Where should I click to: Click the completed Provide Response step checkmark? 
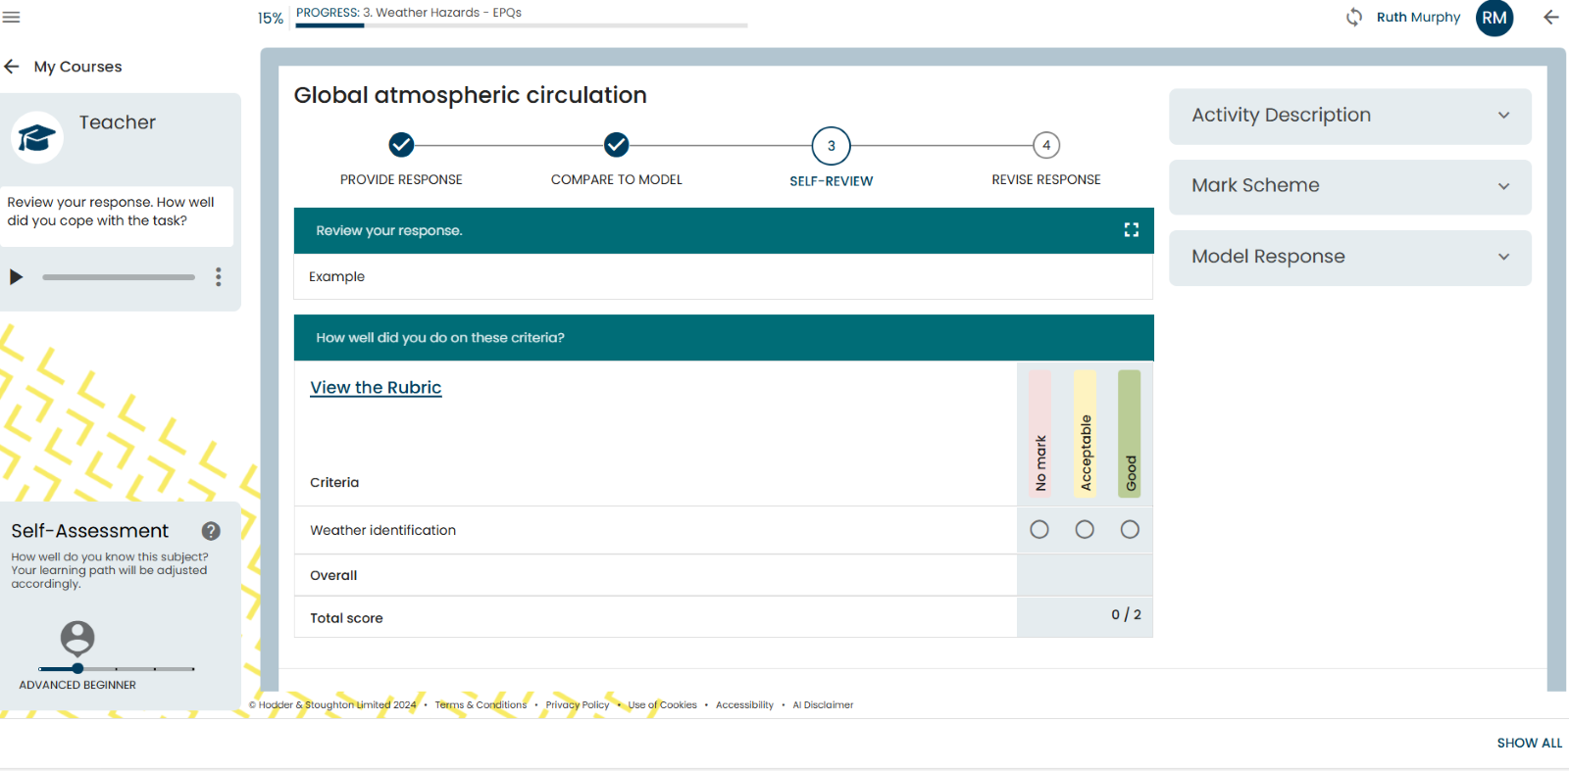[x=401, y=145]
